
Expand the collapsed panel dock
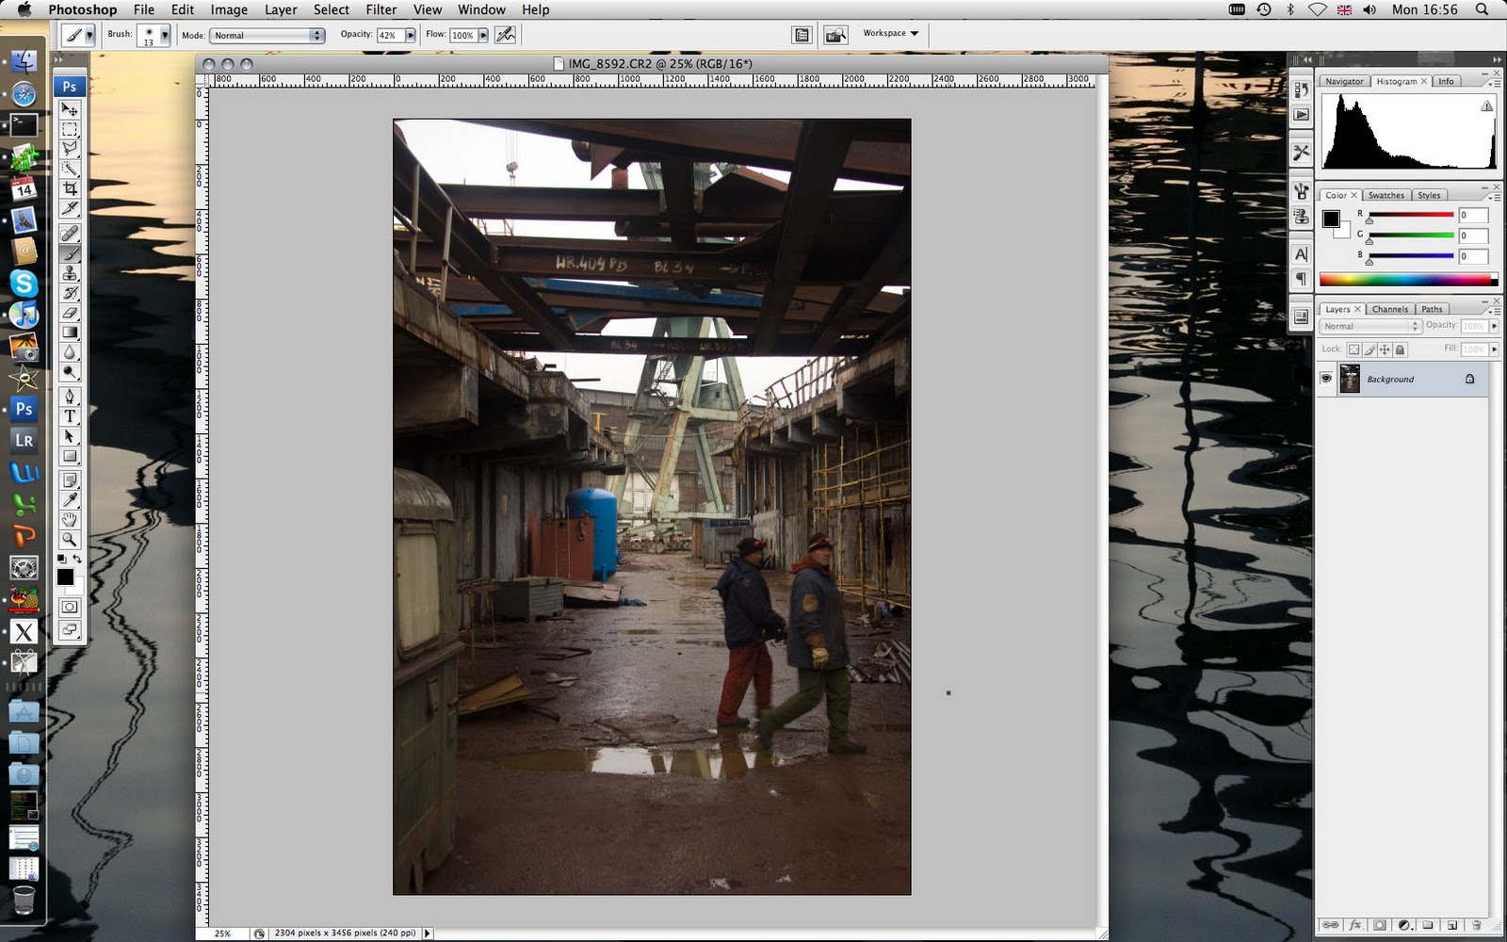click(x=1306, y=59)
